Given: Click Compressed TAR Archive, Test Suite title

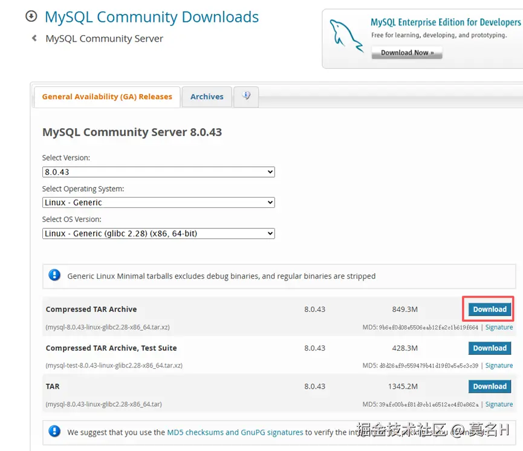Looking at the screenshot, I should pos(111,348).
